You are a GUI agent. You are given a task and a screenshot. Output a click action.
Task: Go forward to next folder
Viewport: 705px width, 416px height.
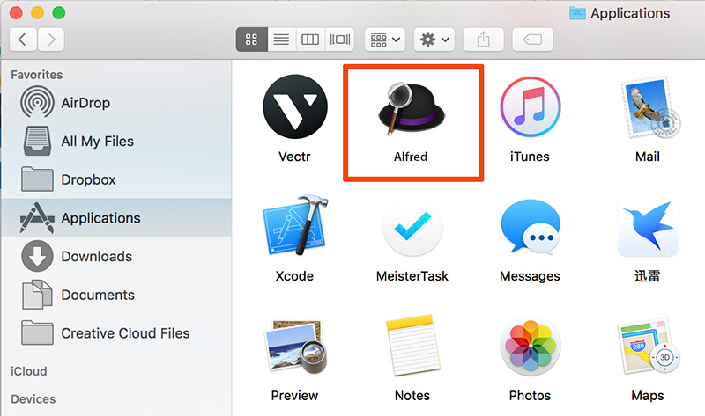(x=51, y=40)
